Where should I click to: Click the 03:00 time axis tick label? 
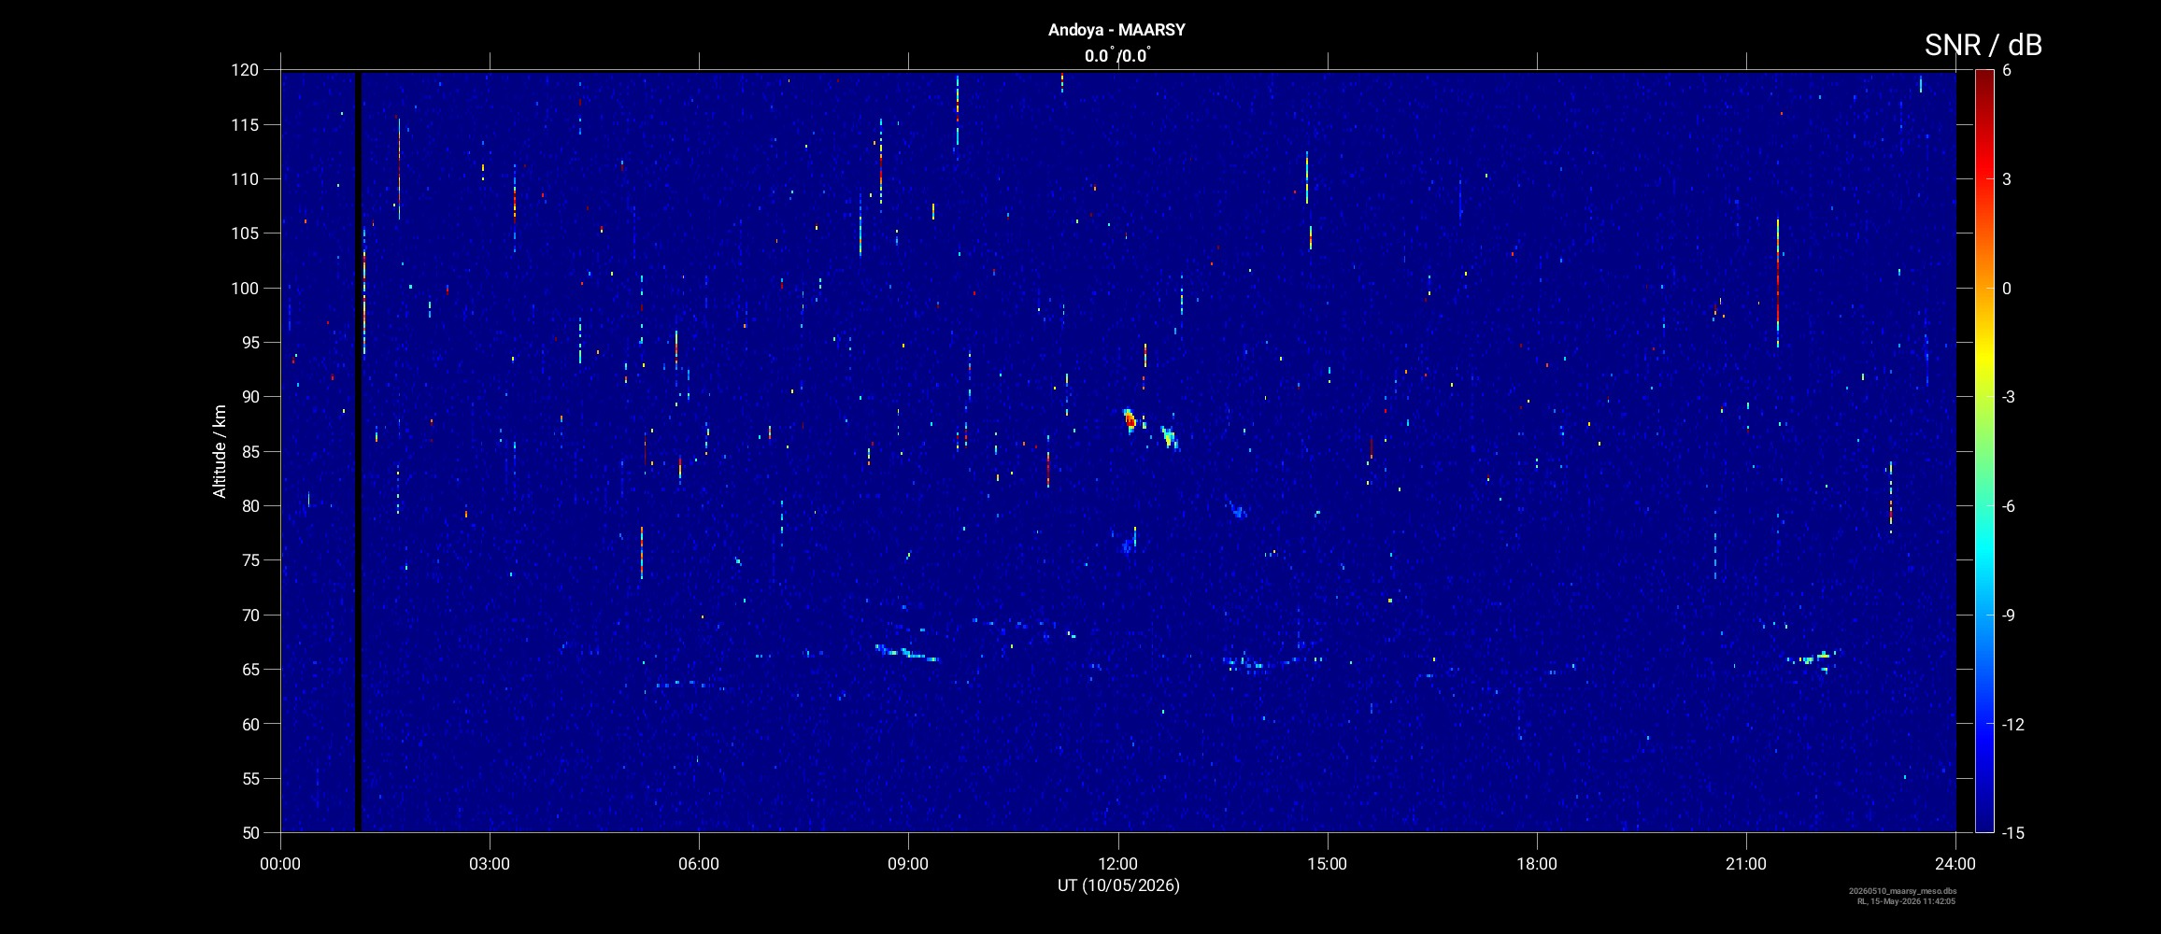[490, 864]
